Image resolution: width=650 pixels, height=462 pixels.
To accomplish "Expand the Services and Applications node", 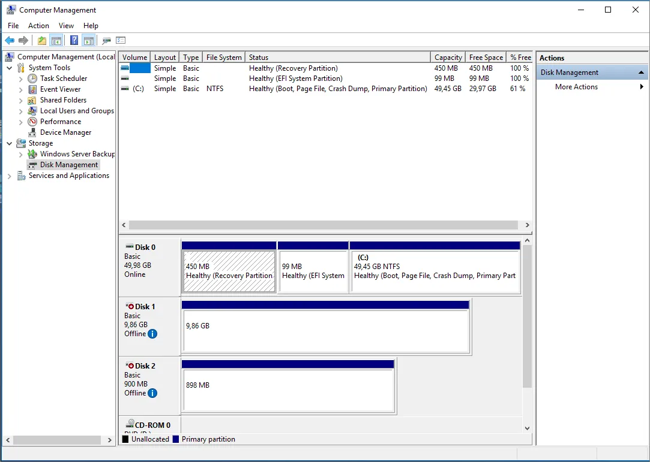I will [10, 176].
